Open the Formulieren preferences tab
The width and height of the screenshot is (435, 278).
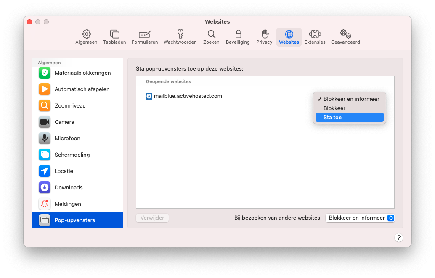145,37
